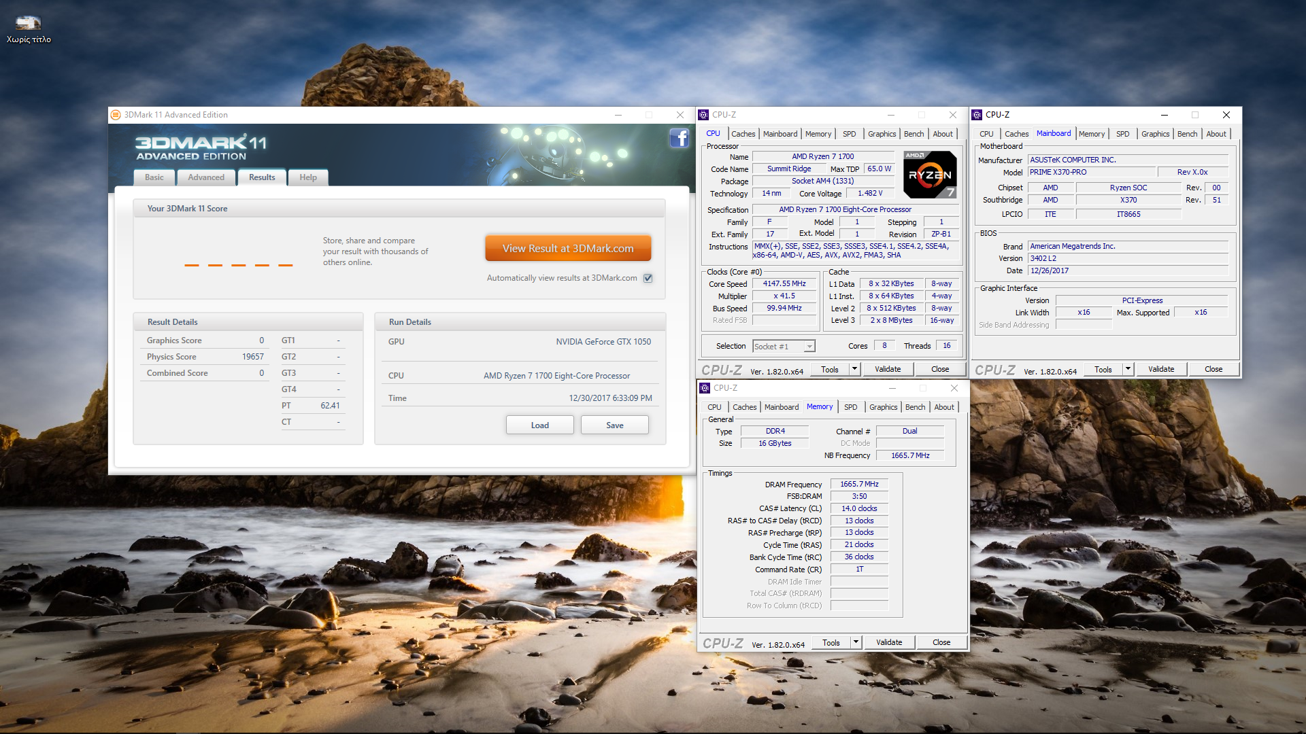Select the Results tab in 3DMark
Viewport: 1306px width, 734px height.
262,177
